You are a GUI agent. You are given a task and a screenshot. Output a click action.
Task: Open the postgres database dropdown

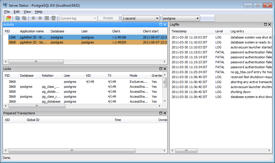tap(181, 18)
